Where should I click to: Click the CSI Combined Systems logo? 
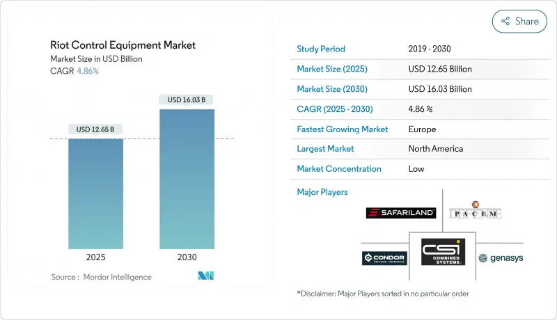click(x=443, y=252)
